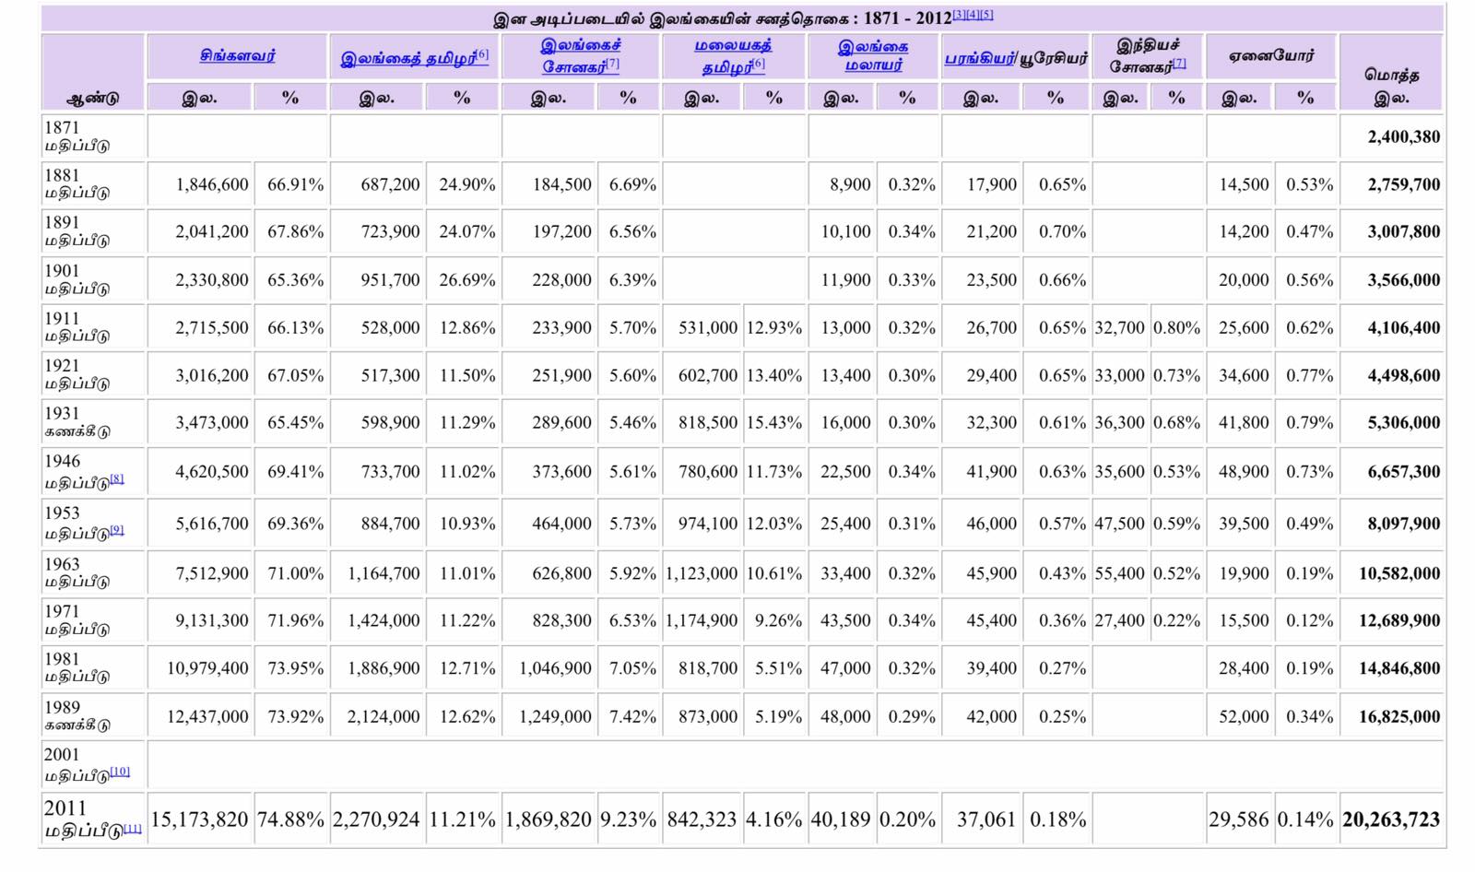Image resolution: width=1475 pixels, height=872 pixels.
Task: Click footnote [6] next to இலங்கைத் தமிழர்
Action: 483,53
